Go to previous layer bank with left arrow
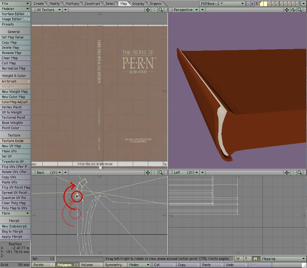 [x=248, y=4]
